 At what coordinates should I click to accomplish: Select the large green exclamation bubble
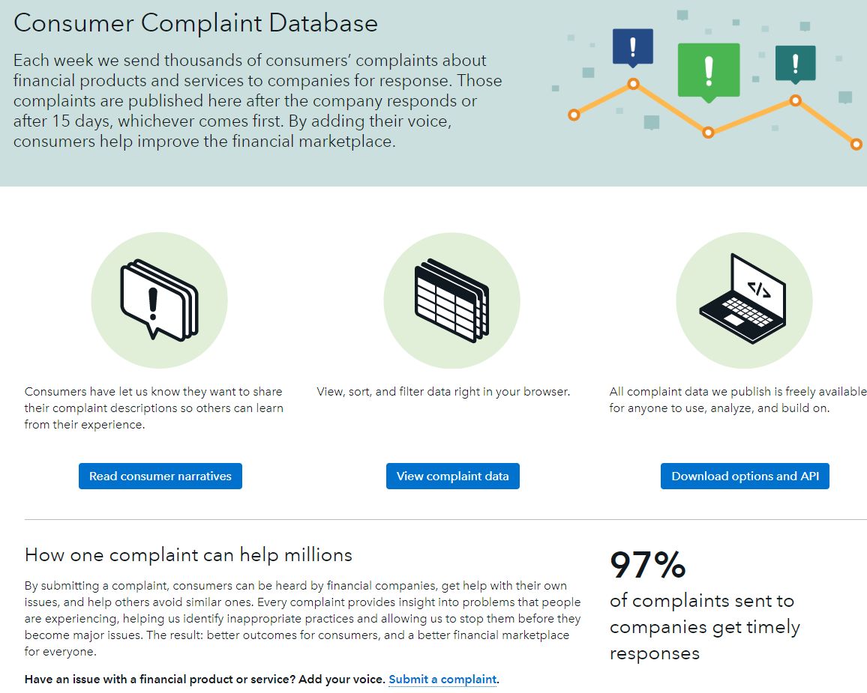click(x=709, y=70)
